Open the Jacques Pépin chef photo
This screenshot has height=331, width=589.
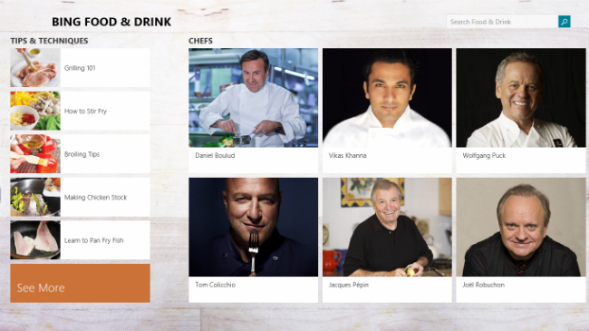[387, 228]
